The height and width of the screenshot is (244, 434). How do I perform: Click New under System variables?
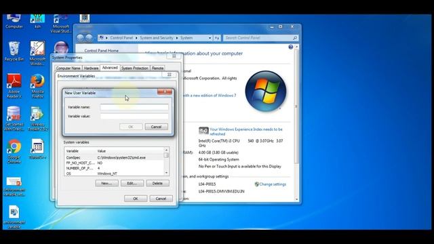coord(106,183)
